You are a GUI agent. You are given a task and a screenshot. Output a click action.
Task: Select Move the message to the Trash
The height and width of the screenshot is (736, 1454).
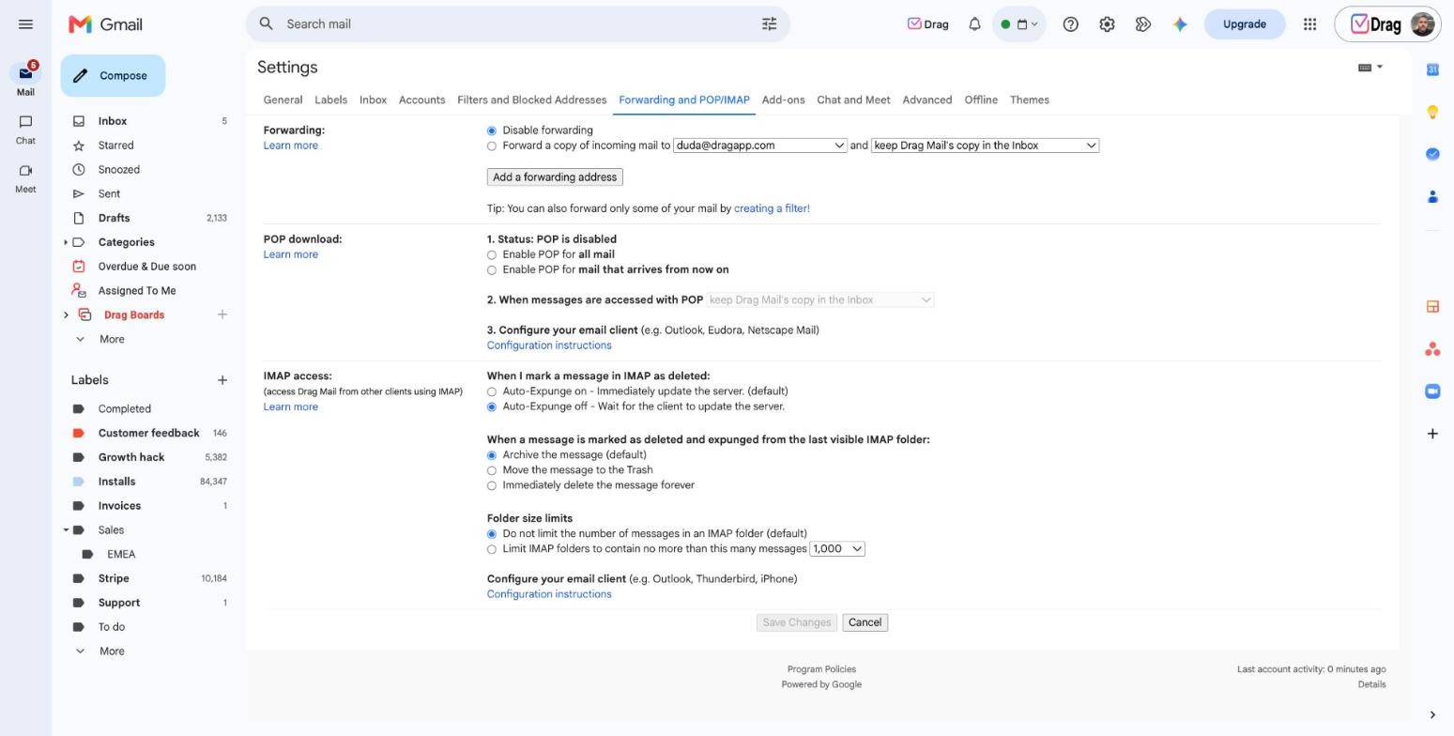click(x=492, y=470)
